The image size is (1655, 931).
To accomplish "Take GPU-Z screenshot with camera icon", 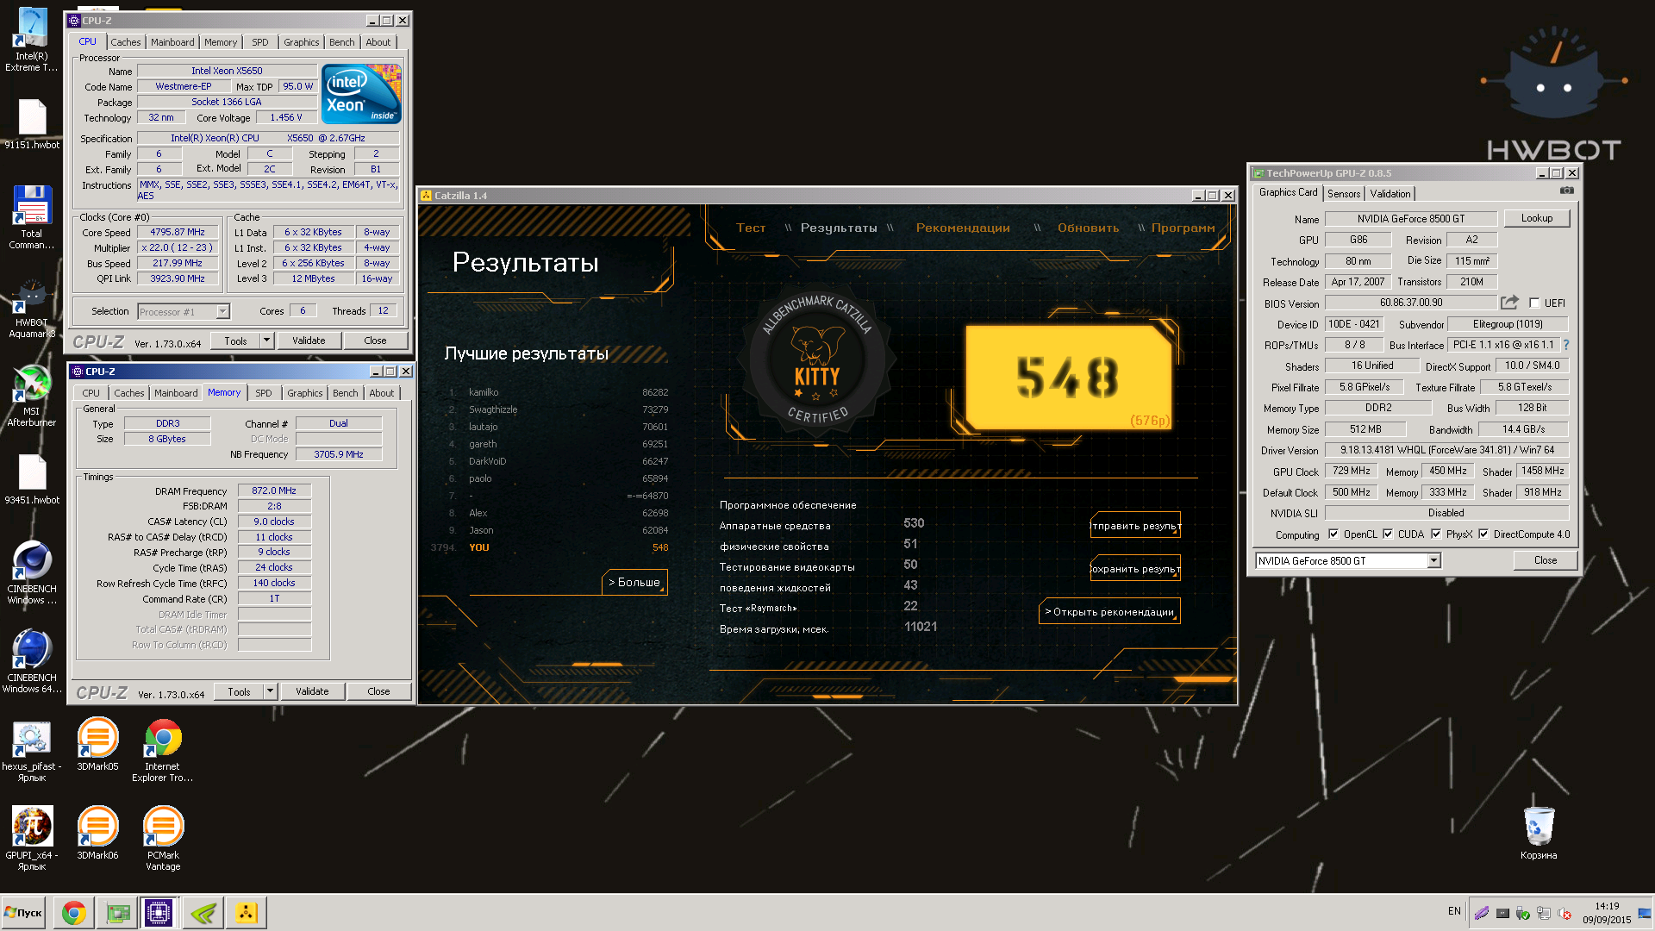I will [1566, 191].
